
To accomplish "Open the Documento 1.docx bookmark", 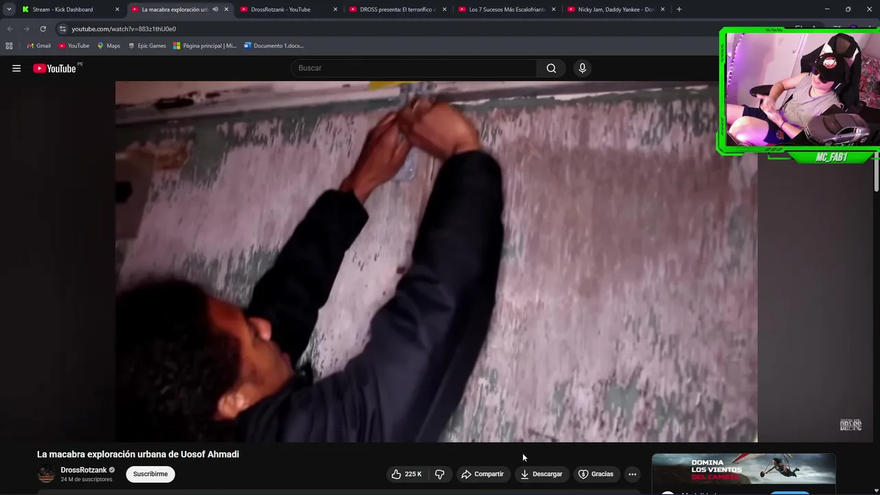I will (274, 45).
